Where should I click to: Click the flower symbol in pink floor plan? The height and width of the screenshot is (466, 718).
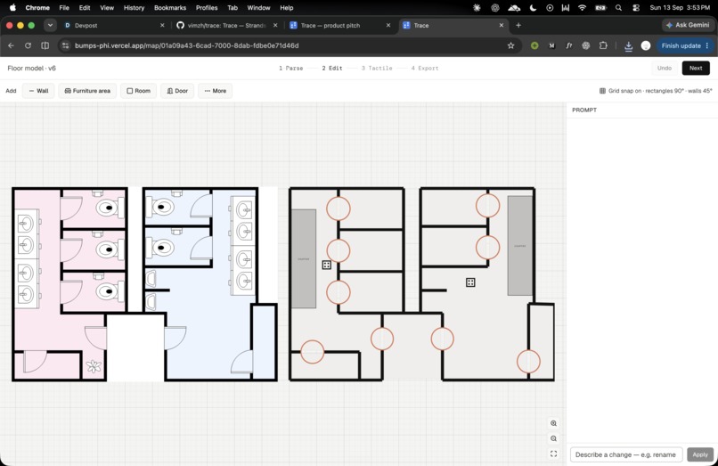(94, 366)
